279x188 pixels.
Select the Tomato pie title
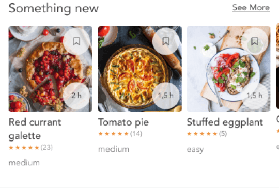123,122
